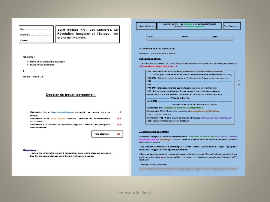The image size is (270, 202).
Task: Click the magenta 'monarchie absolue' legend term
Action: point(149,140)
